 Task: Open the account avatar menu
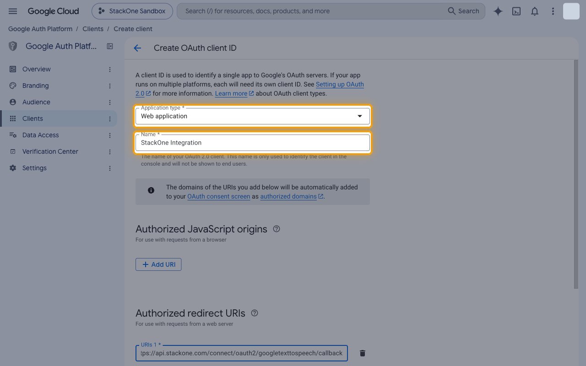(571, 11)
